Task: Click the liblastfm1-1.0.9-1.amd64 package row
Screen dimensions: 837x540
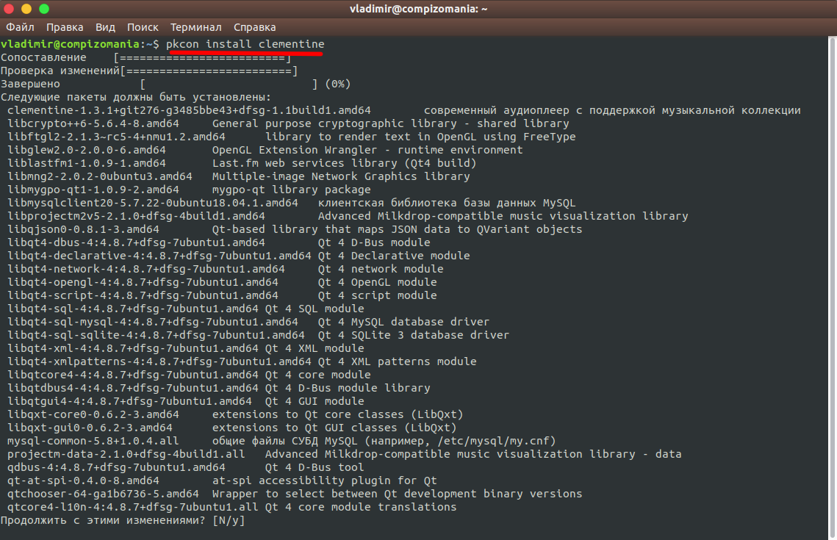Action: point(242,163)
